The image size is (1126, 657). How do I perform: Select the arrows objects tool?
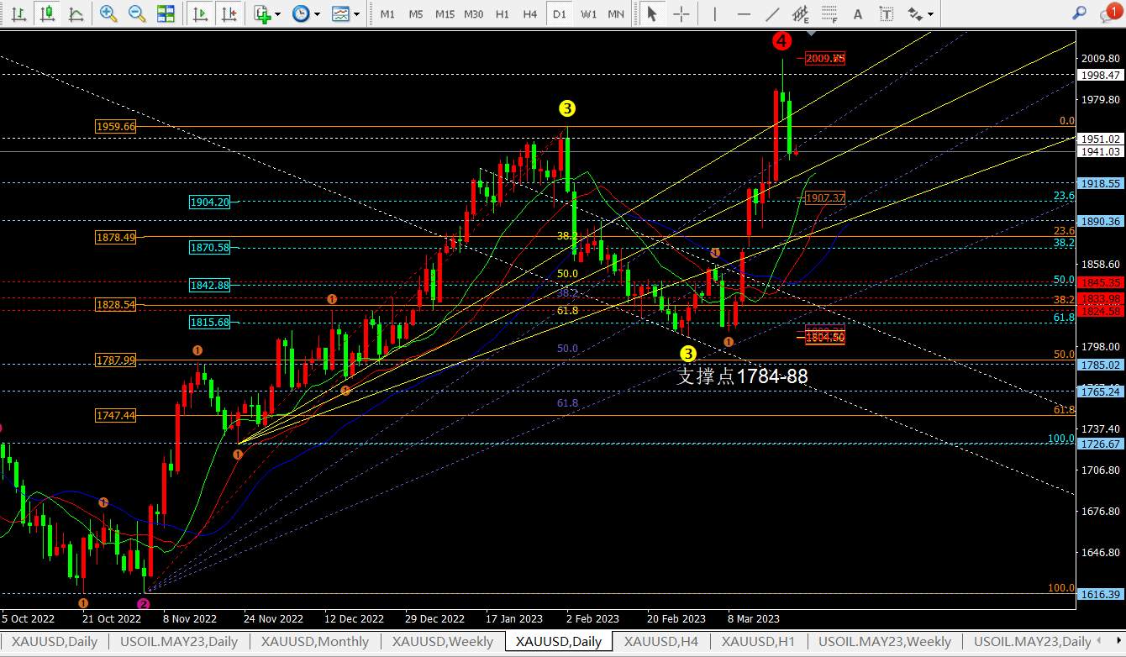pos(914,13)
